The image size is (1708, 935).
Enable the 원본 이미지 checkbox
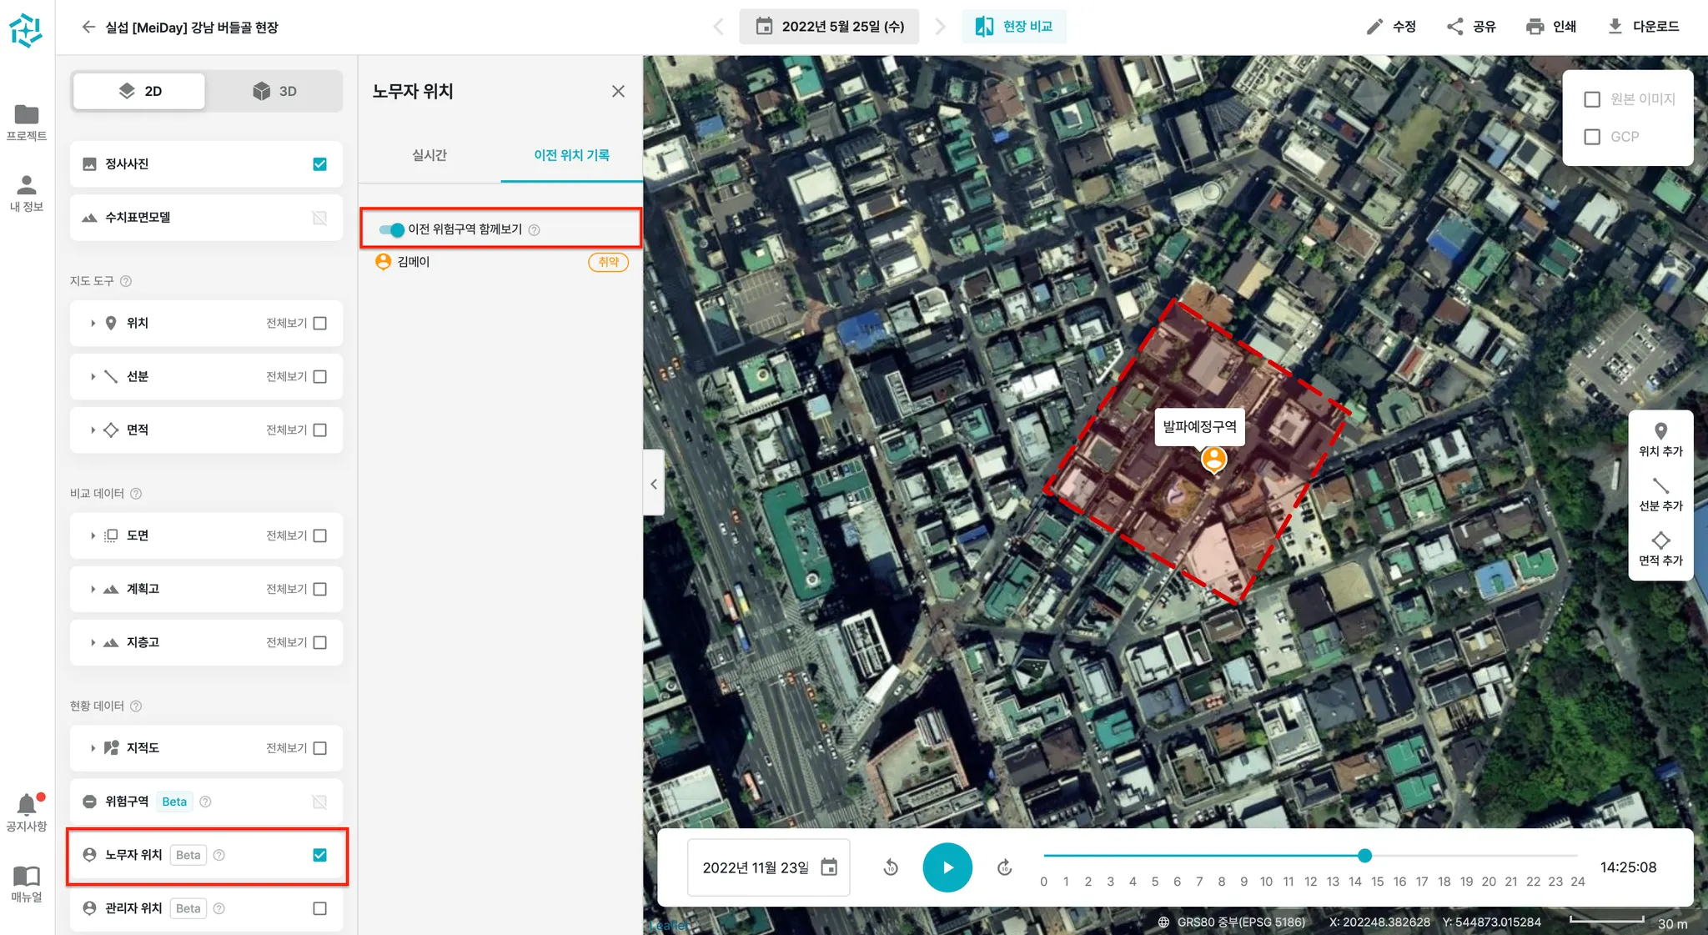(x=1592, y=99)
